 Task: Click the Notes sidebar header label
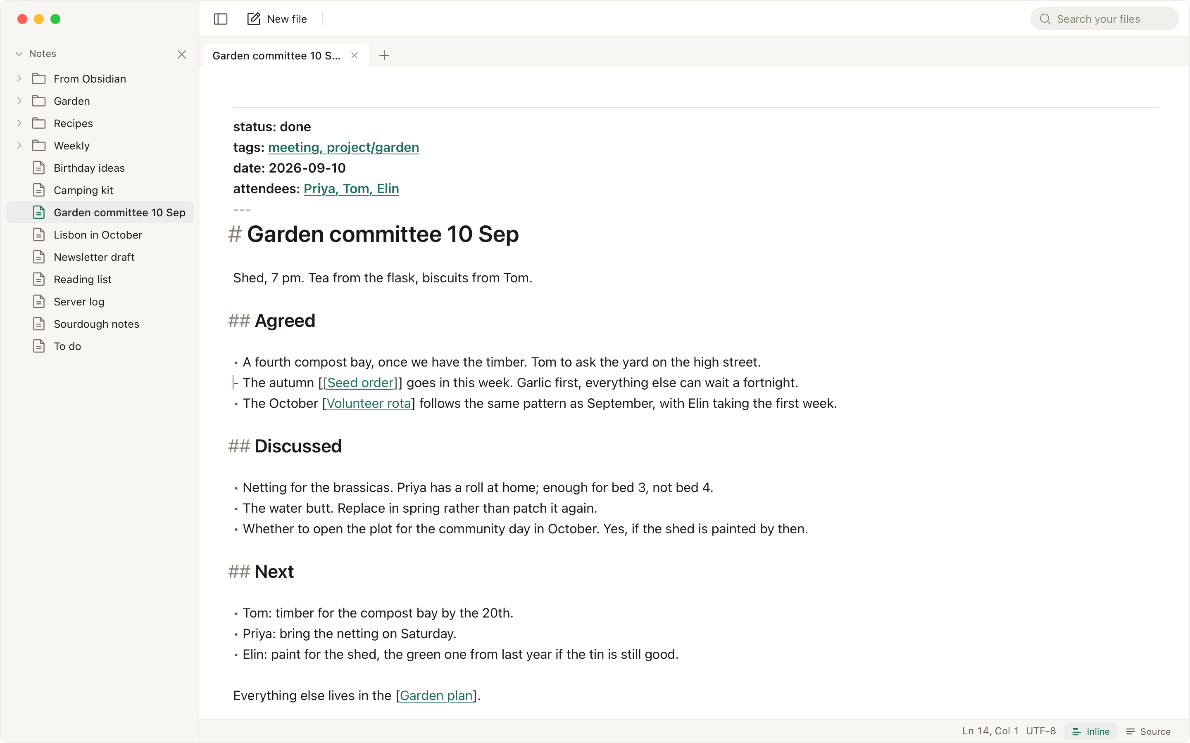tap(43, 54)
